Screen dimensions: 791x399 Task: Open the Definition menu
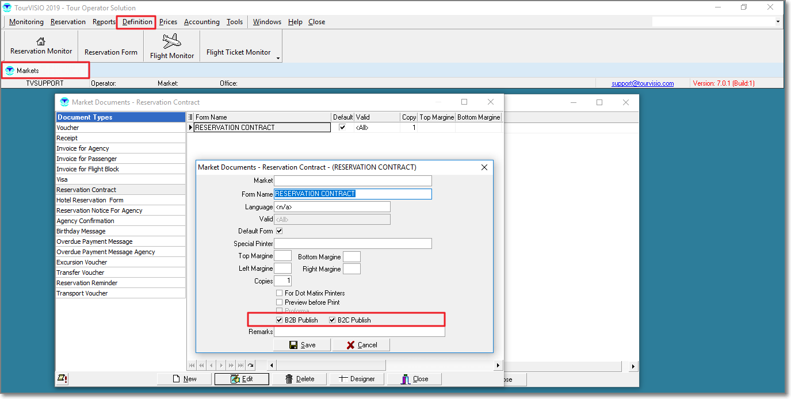[137, 22]
